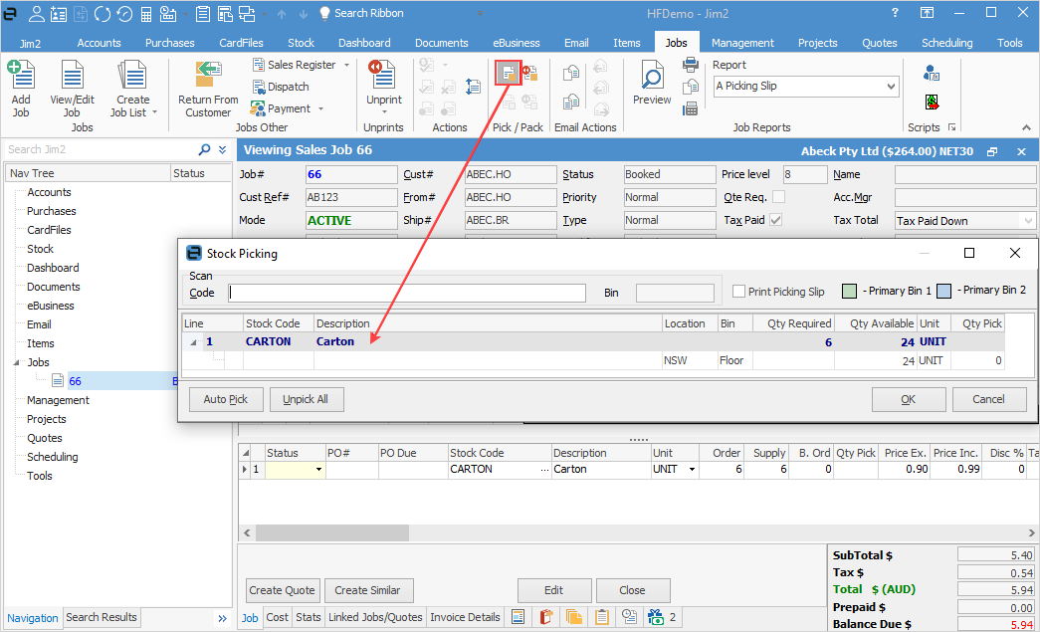
Task: Click the Scan Code input field
Action: (x=407, y=293)
